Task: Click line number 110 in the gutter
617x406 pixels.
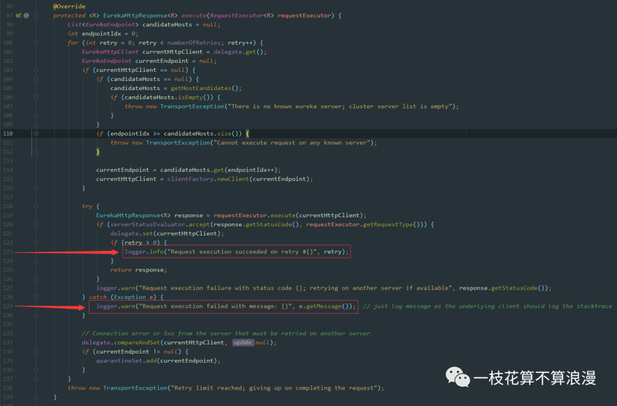Action: tap(7, 133)
